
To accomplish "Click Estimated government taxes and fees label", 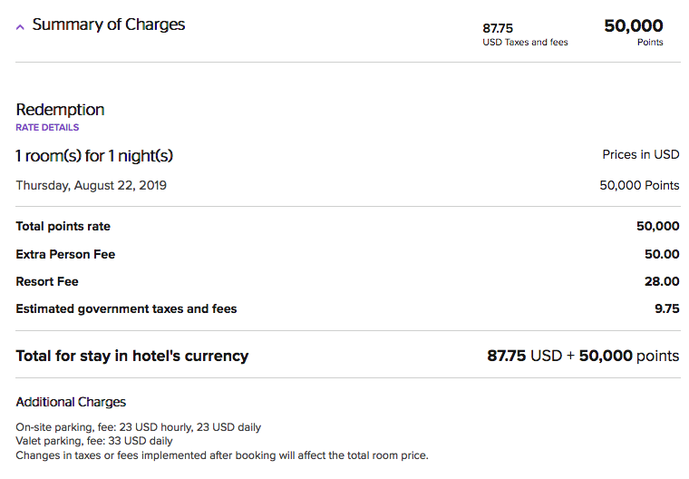I will tap(126, 308).
